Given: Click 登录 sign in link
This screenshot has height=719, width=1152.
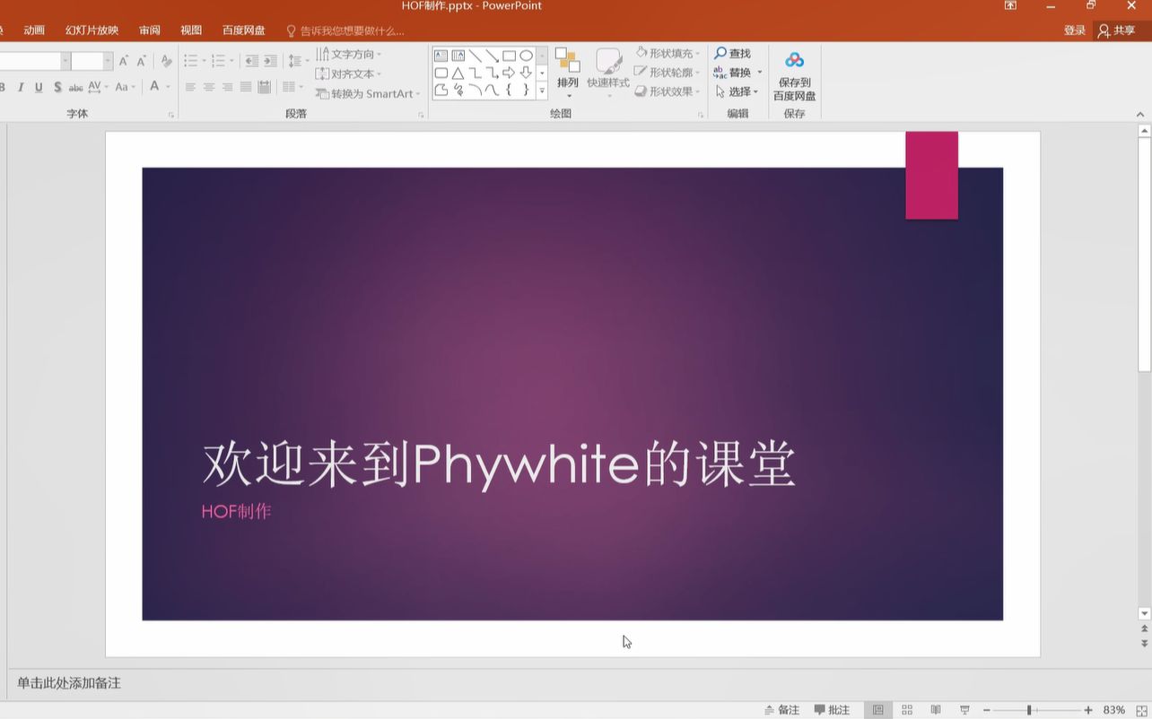Looking at the screenshot, I should coord(1075,30).
